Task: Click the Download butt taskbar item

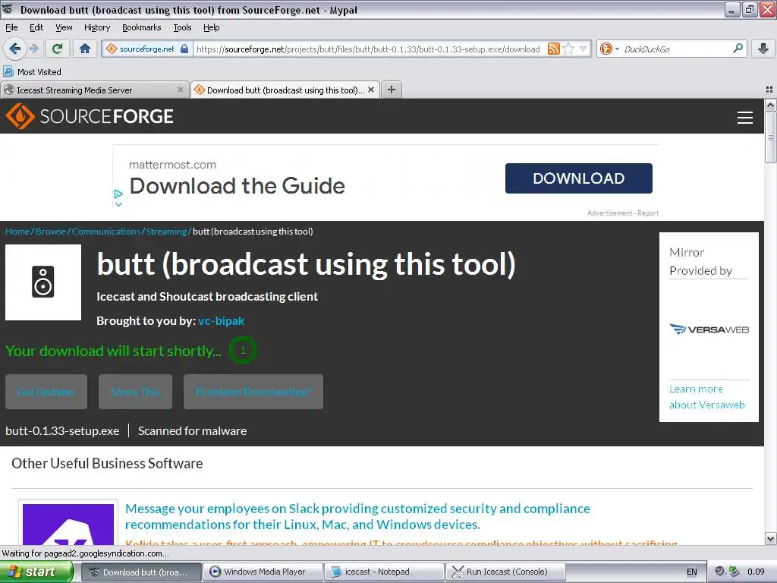Action: pos(141,572)
